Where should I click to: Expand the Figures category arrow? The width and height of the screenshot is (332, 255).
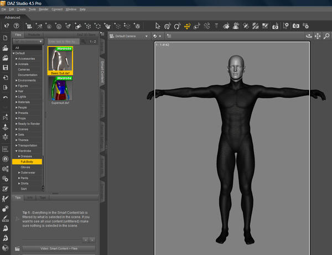(16, 86)
